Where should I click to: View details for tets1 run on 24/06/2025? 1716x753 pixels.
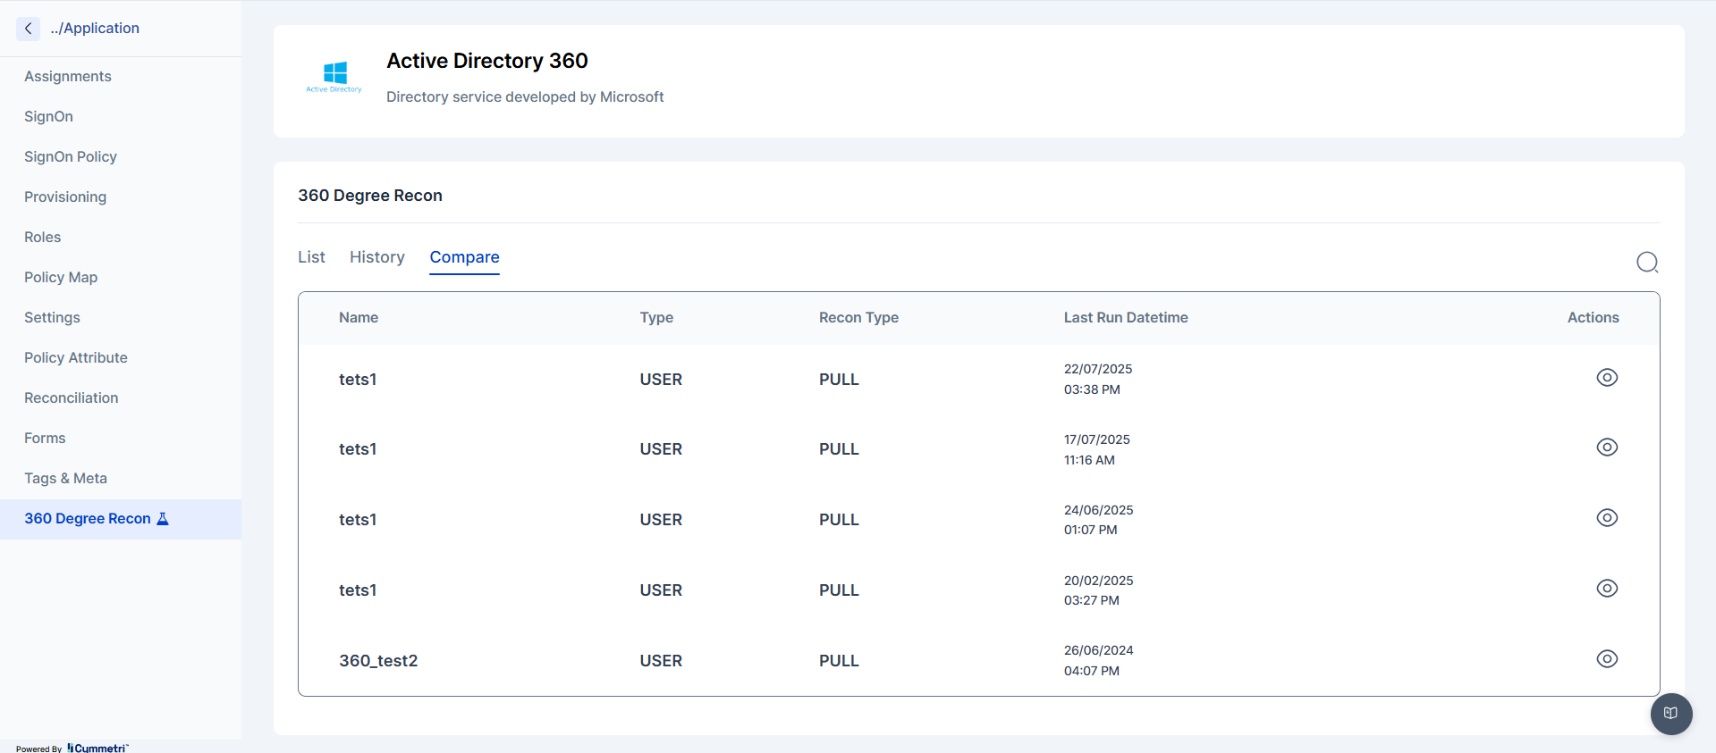[1607, 518]
